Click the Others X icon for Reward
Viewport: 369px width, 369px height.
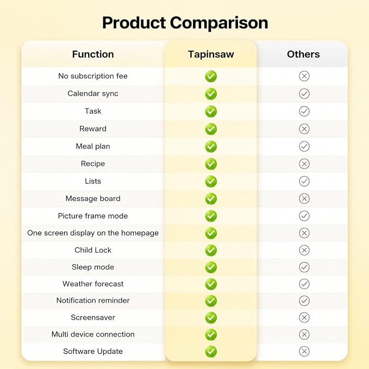[x=304, y=129]
